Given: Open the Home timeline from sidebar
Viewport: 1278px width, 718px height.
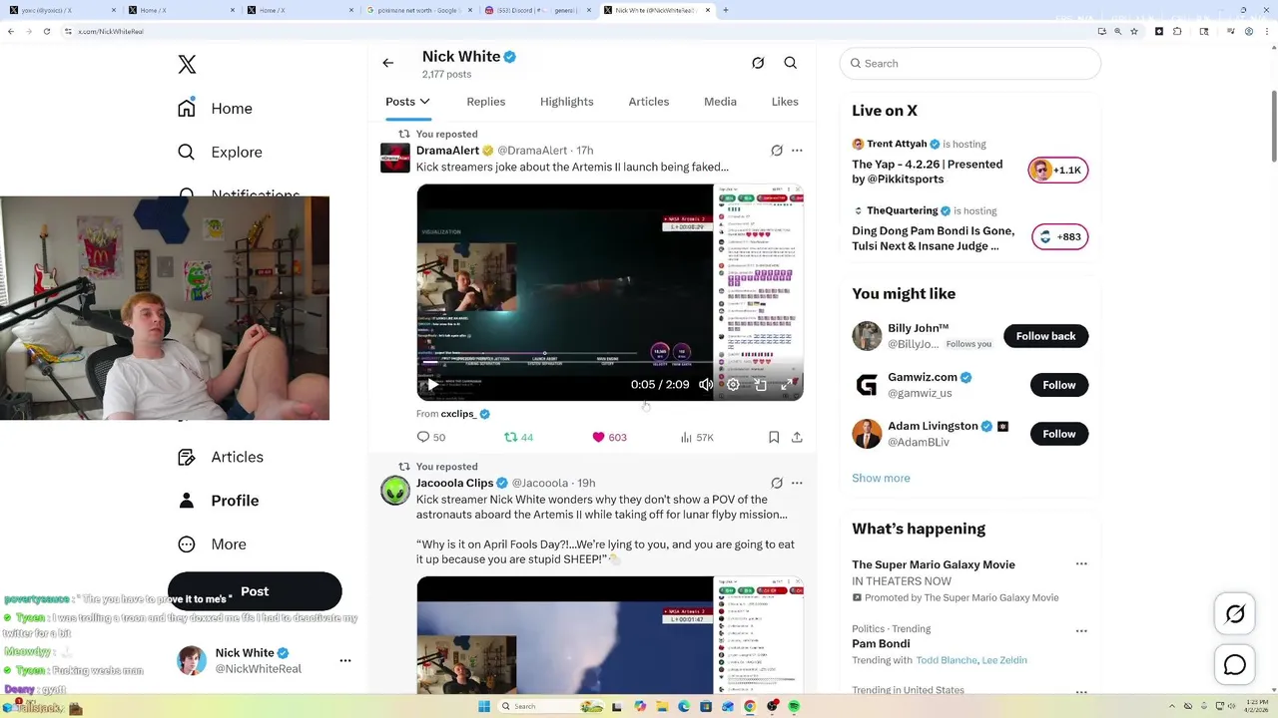Looking at the screenshot, I should click(x=216, y=108).
